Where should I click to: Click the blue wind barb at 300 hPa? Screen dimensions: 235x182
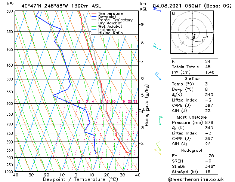(x=157, y=9)
